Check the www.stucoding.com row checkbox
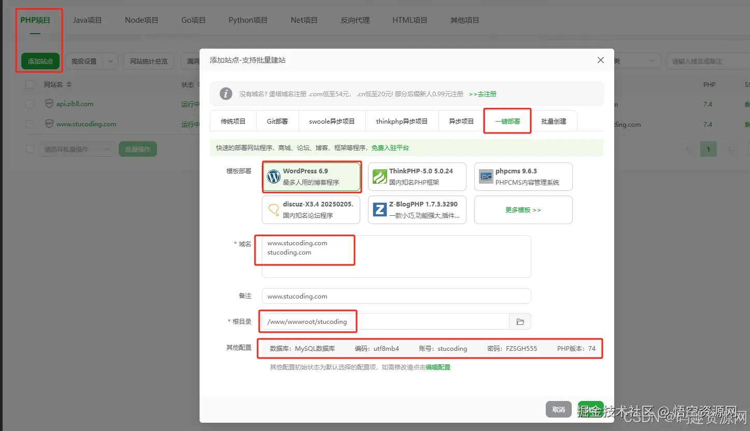Viewport: 750px width, 431px height. 30,124
